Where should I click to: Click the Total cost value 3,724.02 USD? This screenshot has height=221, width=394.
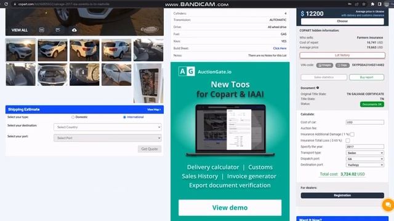353,174
